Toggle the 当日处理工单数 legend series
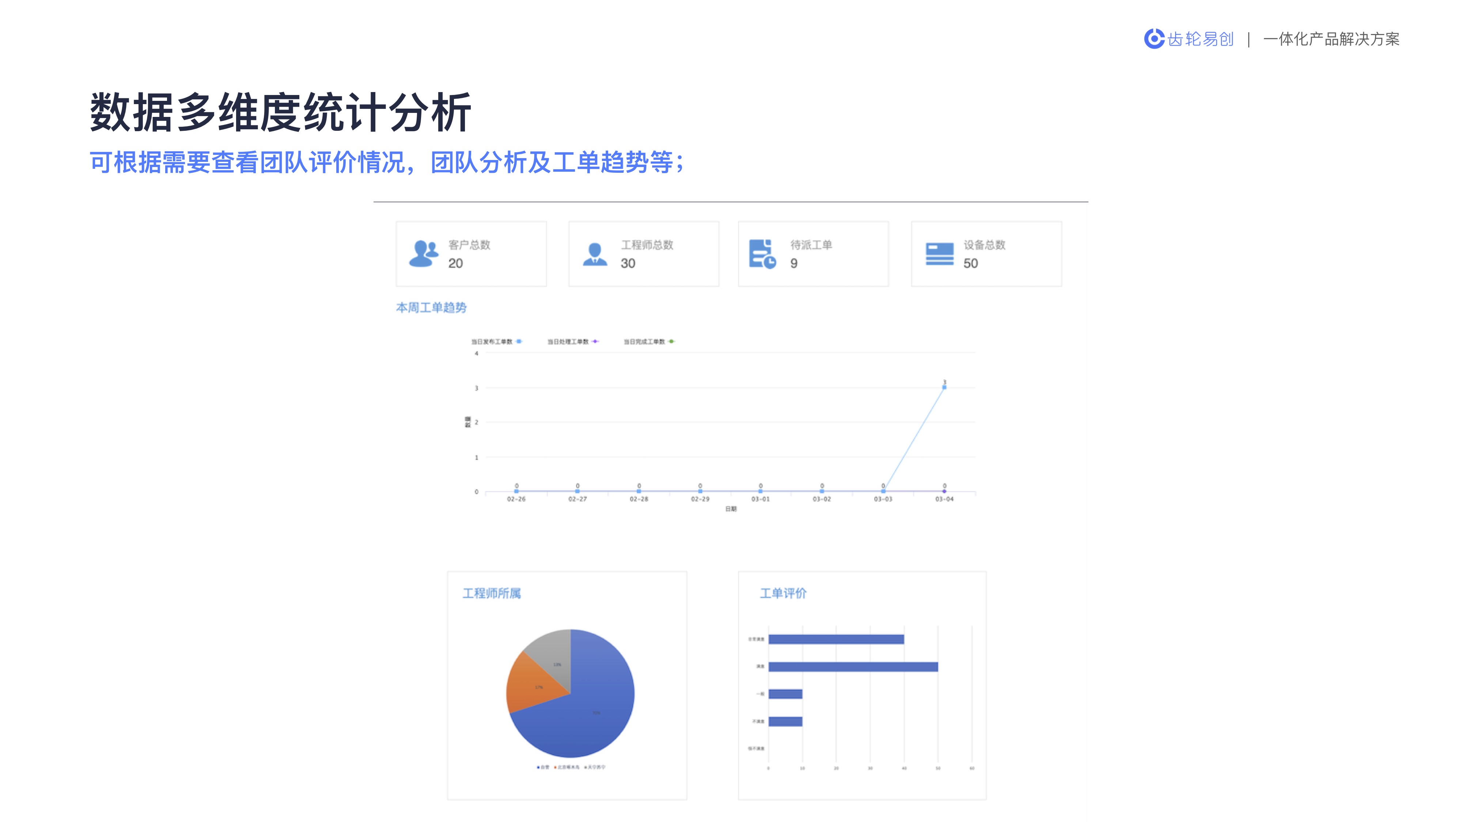The height and width of the screenshot is (822, 1462). pyautogui.click(x=573, y=342)
